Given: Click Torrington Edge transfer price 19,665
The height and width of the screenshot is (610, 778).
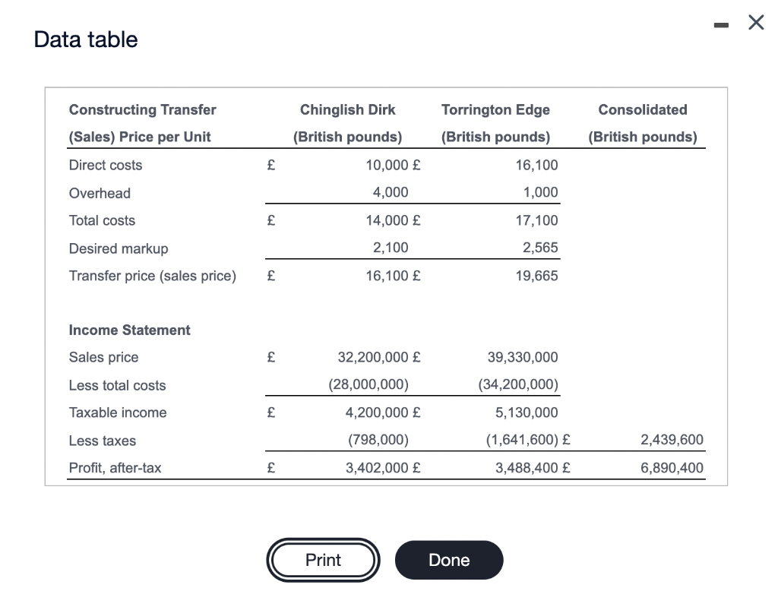Looking at the screenshot, I should 536,276.
